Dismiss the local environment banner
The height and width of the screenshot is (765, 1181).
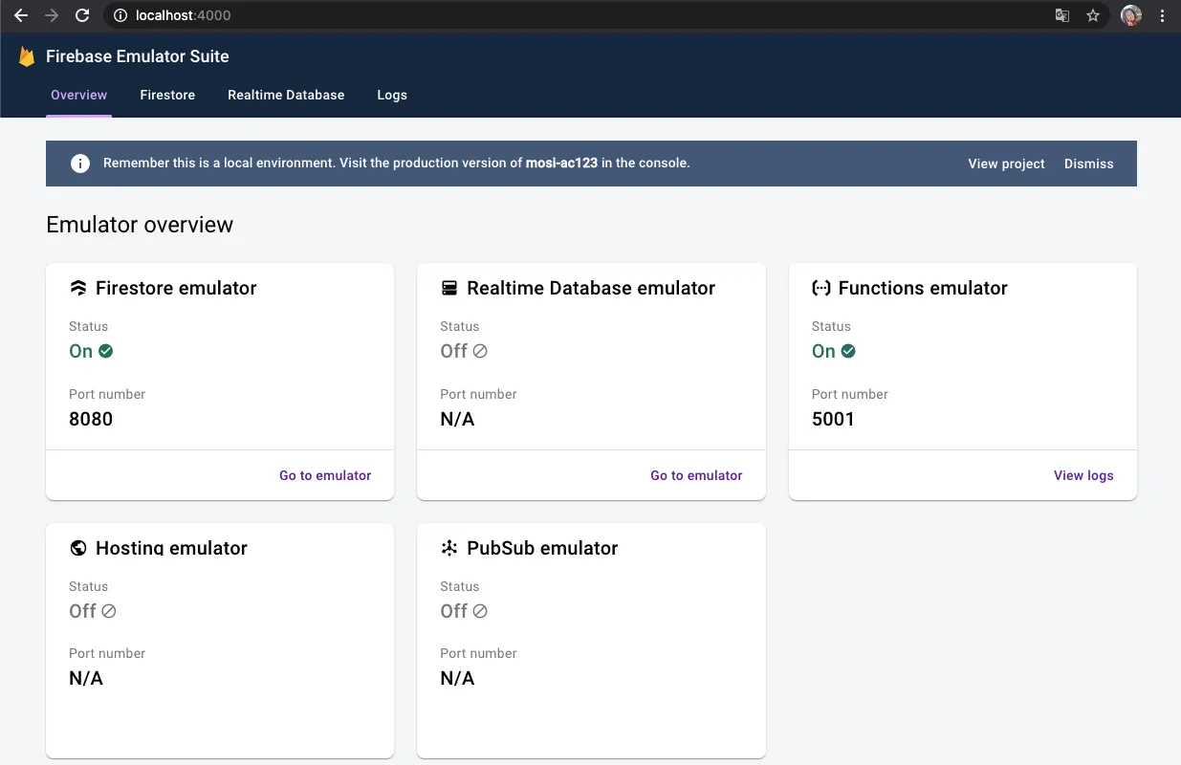click(1088, 164)
